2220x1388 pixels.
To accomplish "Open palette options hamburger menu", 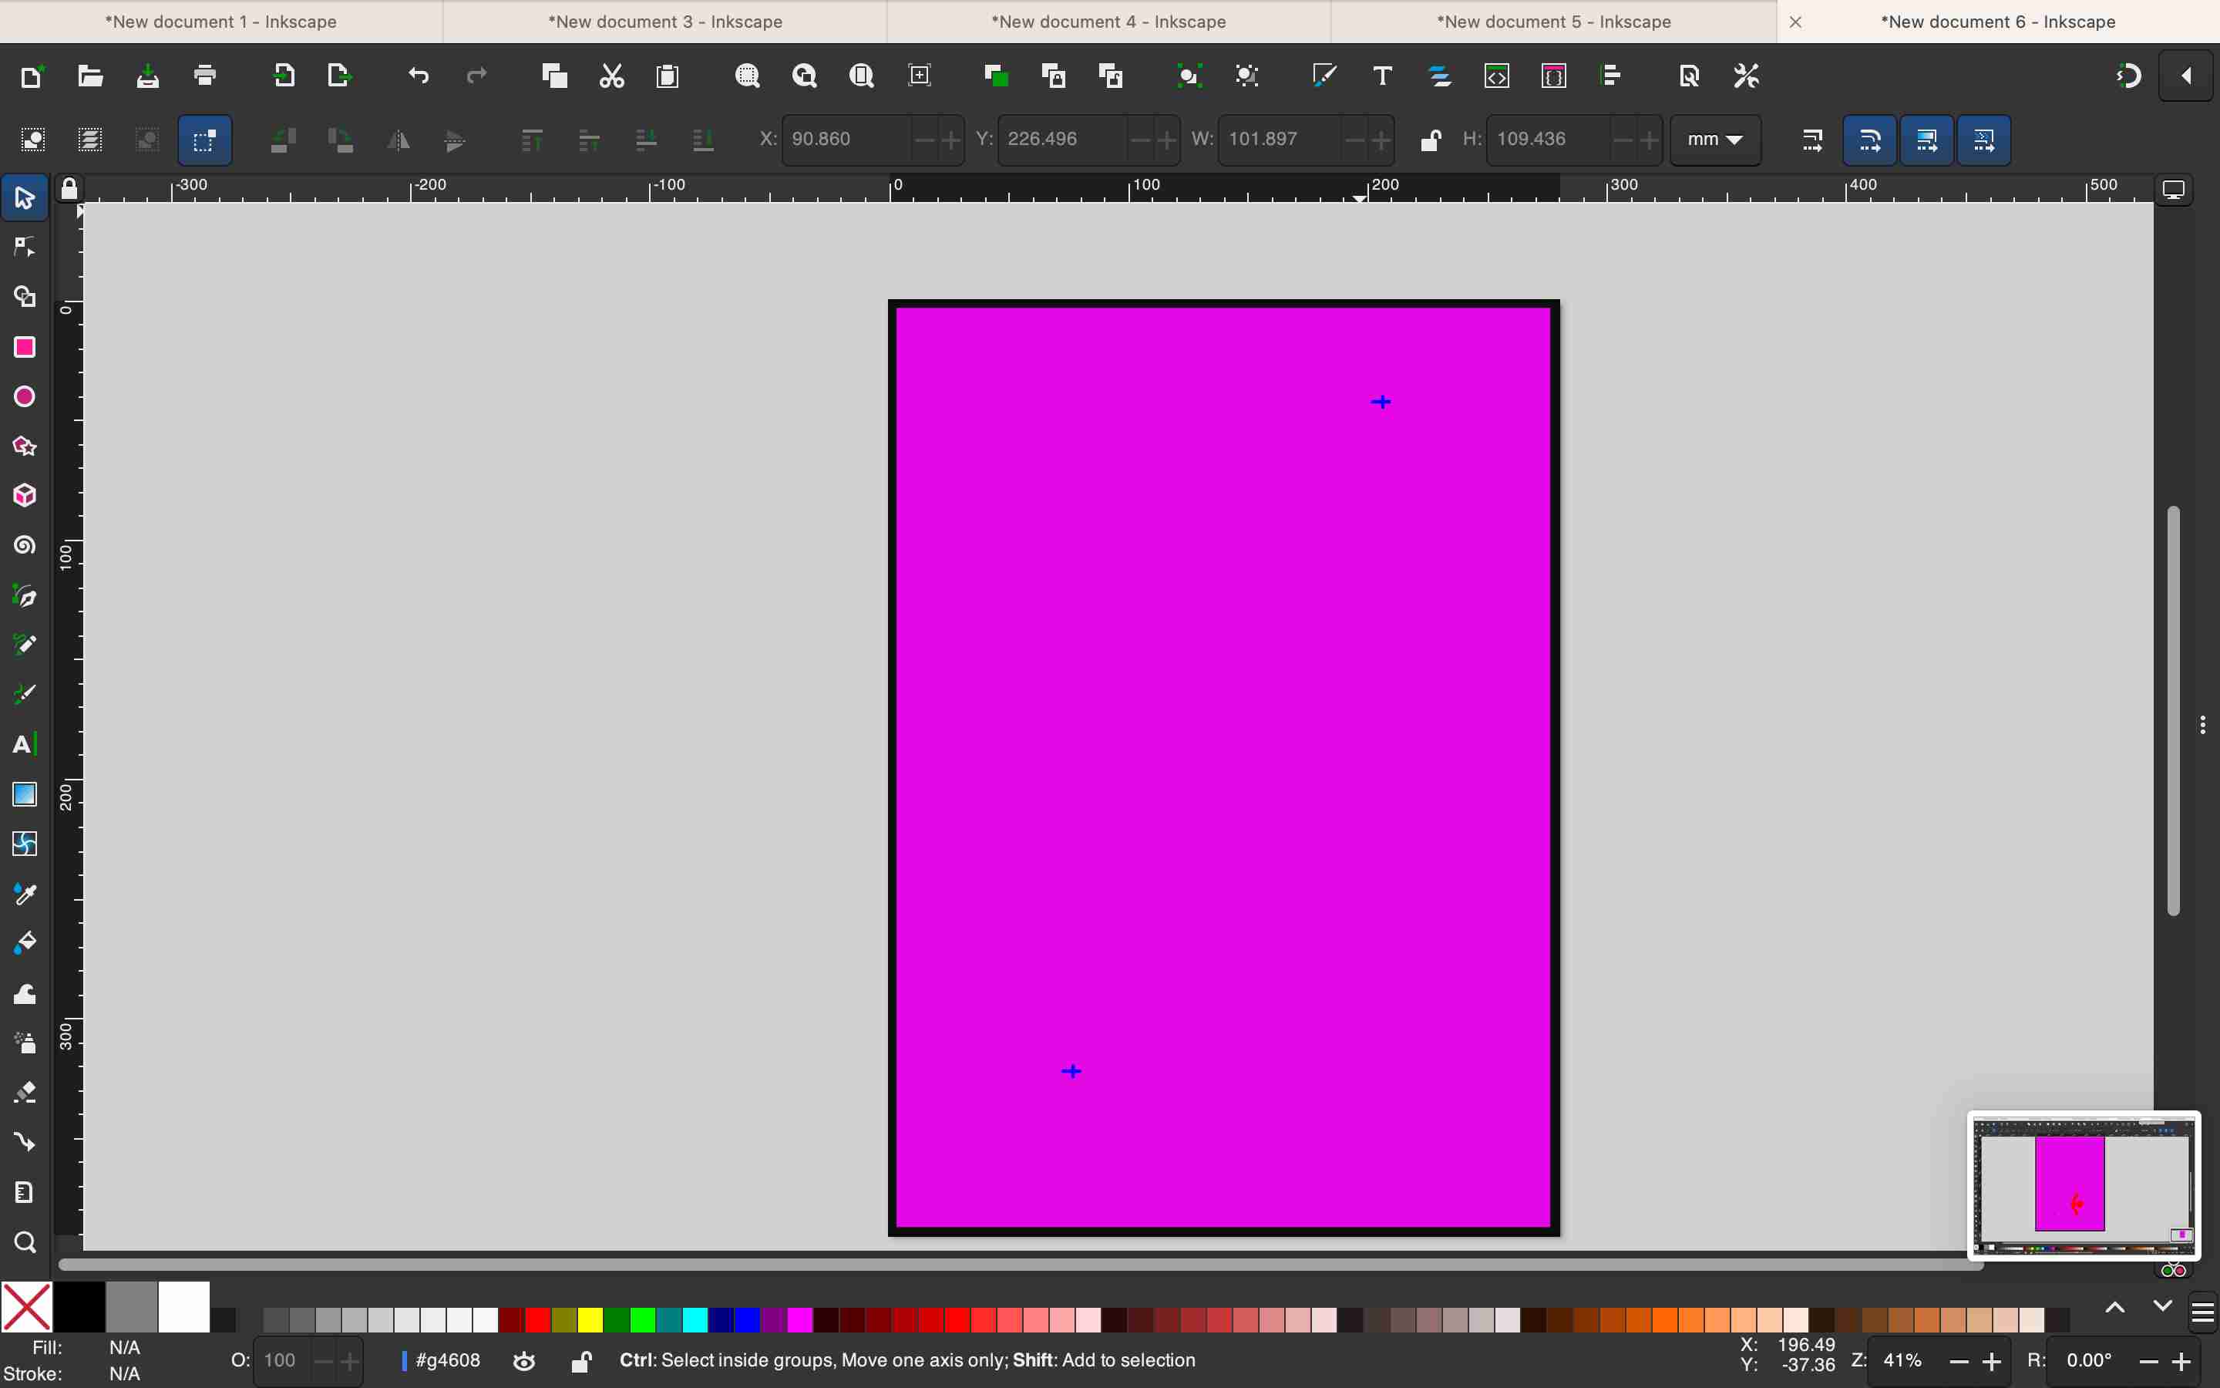I will tap(2202, 1312).
